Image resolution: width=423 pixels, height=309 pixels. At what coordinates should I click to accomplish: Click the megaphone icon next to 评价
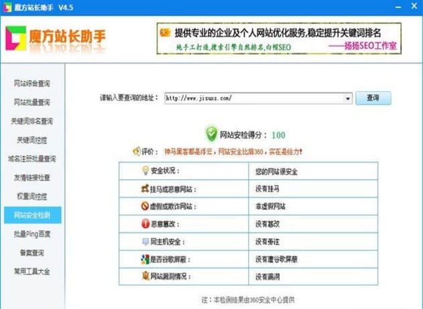coord(136,151)
